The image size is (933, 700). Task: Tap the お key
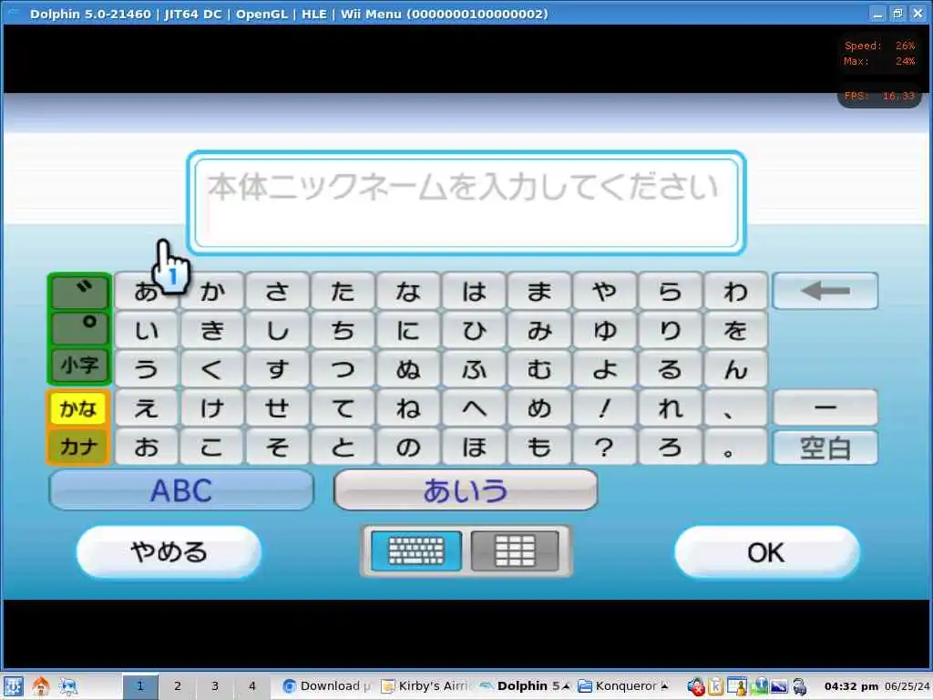click(147, 447)
